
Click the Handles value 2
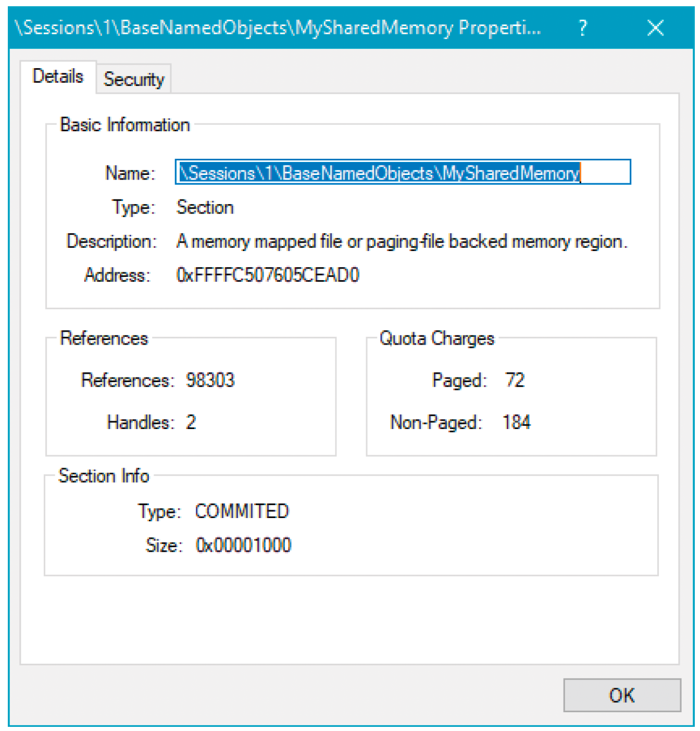tap(191, 422)
